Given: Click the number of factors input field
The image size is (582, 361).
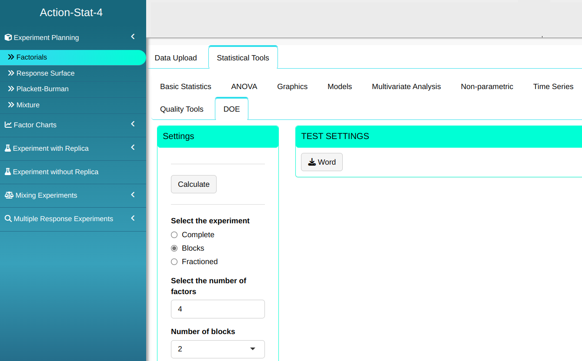Looking at the screenshot, I should click(x=217, y=309).
